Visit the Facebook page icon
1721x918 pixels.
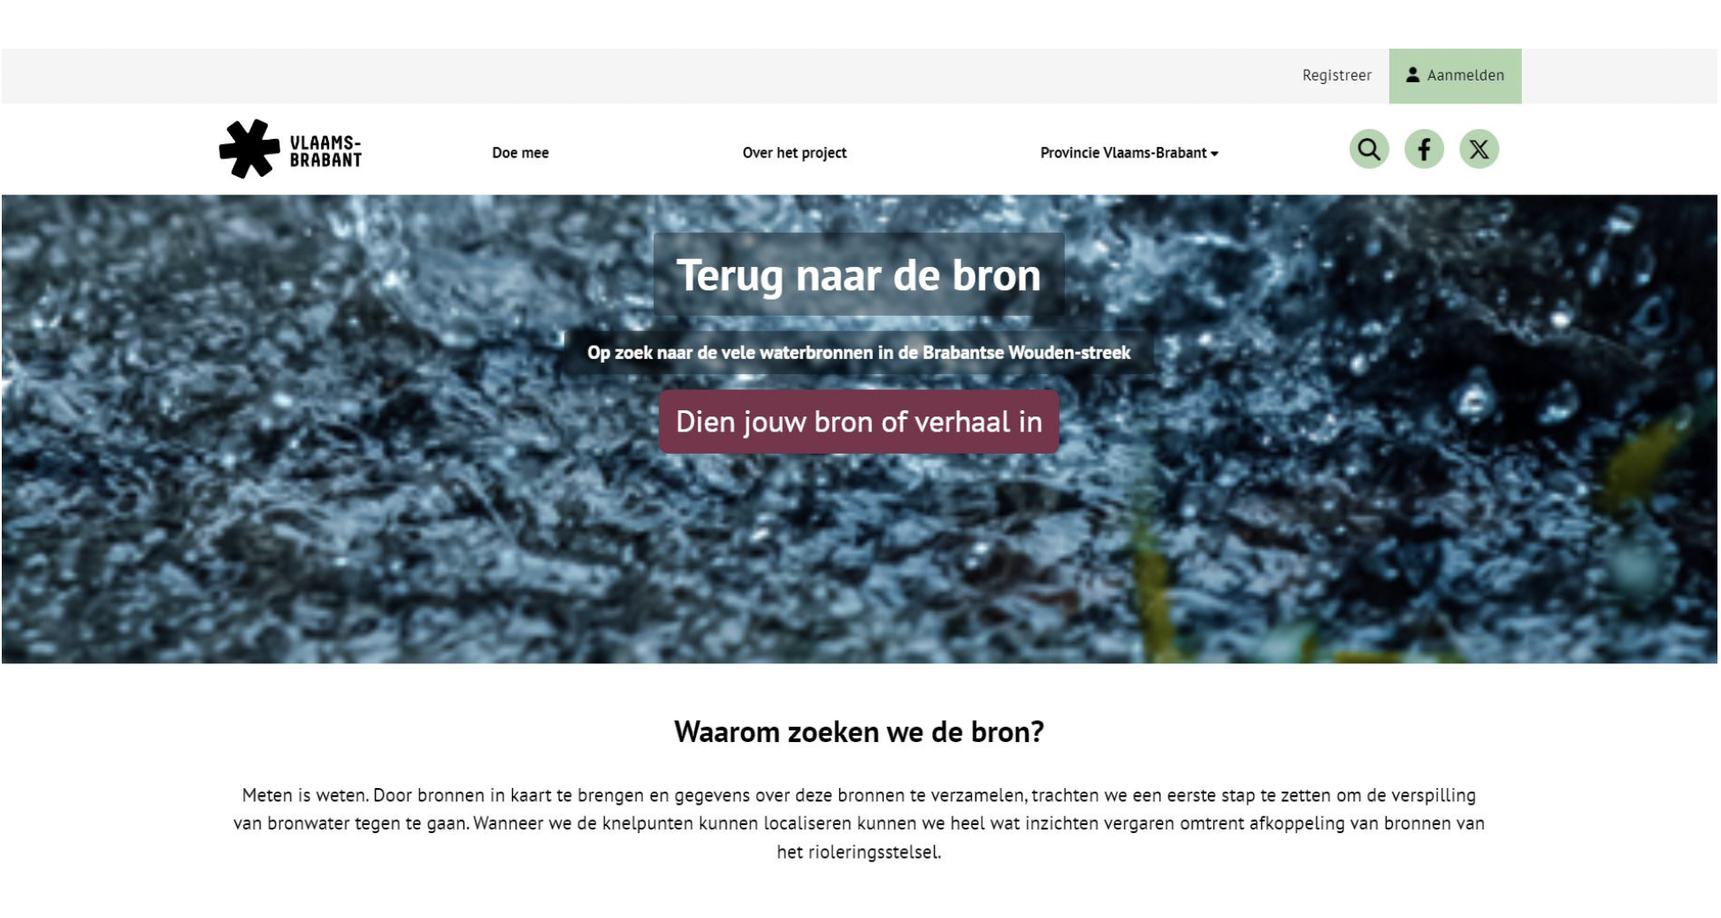pos(1424,149)
